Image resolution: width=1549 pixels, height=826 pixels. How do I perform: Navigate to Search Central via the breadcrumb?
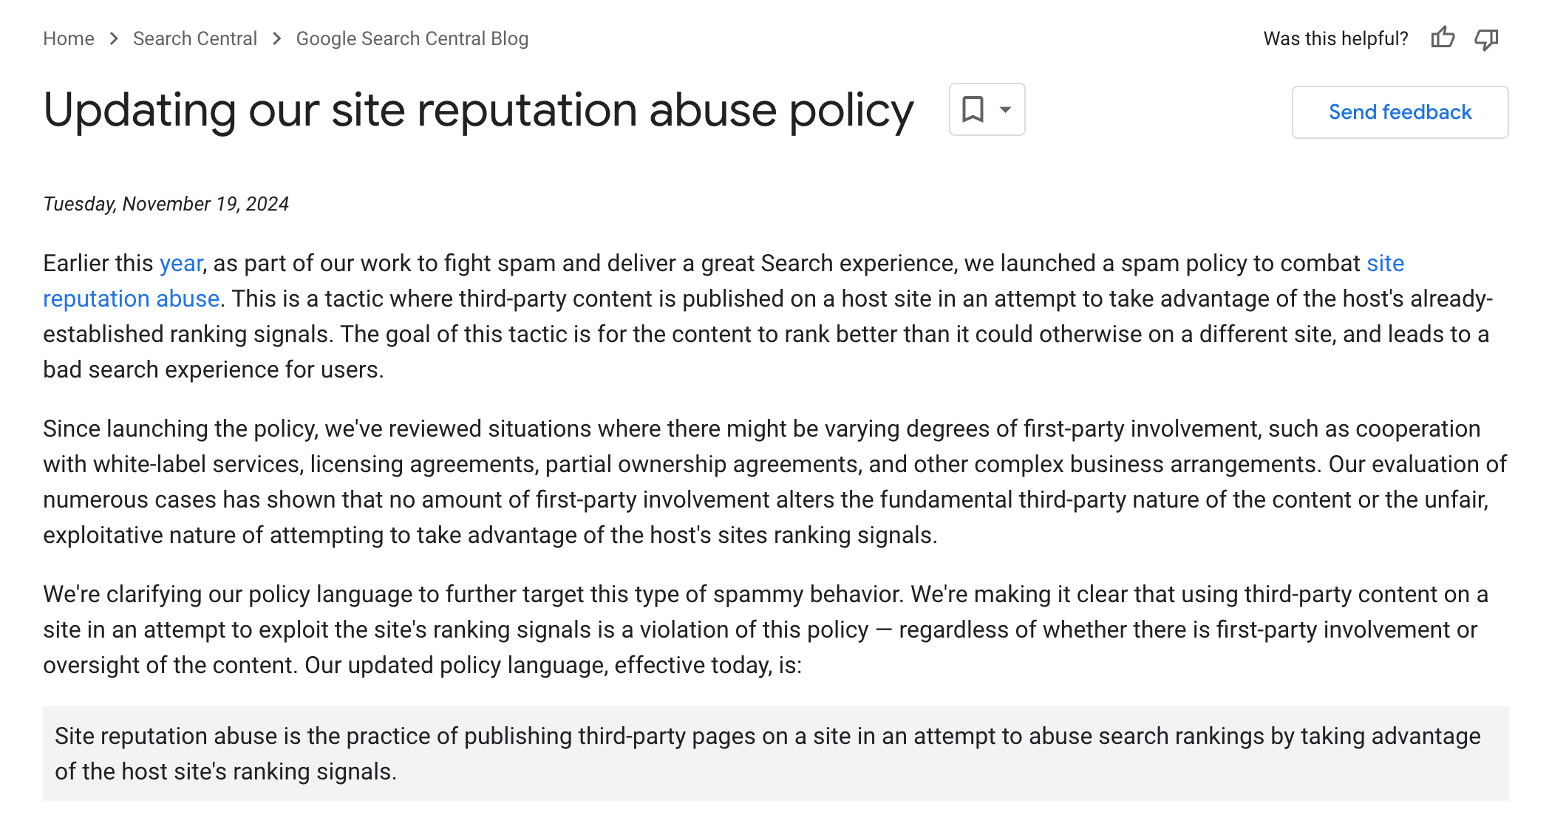[x=194, y=38]
